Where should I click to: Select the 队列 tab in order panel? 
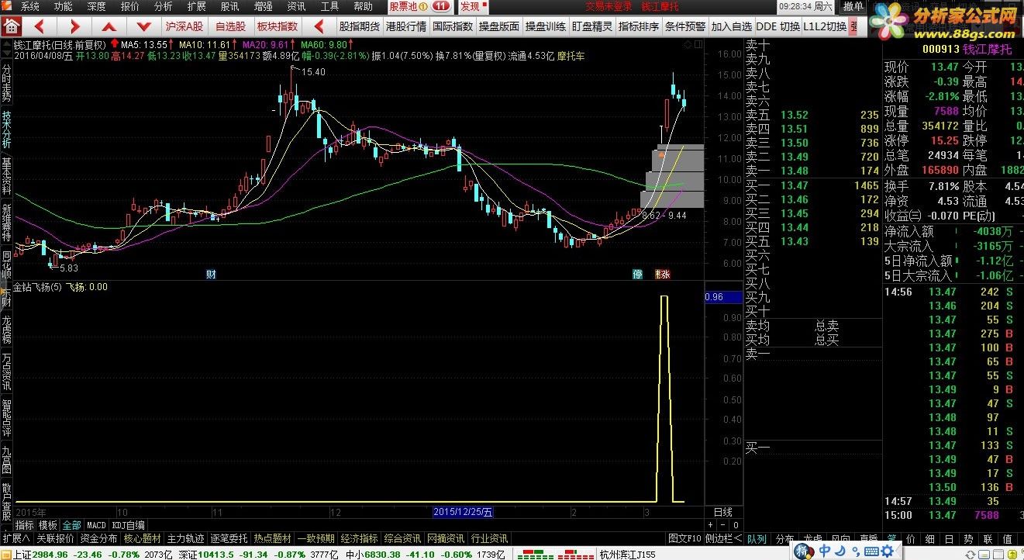pos(757,538)
